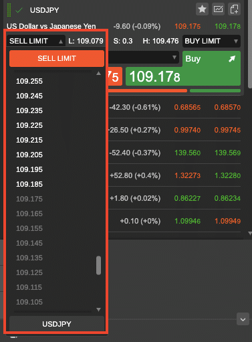Click the -9.60 (-0.09%) change value
The height and width of the screenshot is (342, 252).
(137, 26)
